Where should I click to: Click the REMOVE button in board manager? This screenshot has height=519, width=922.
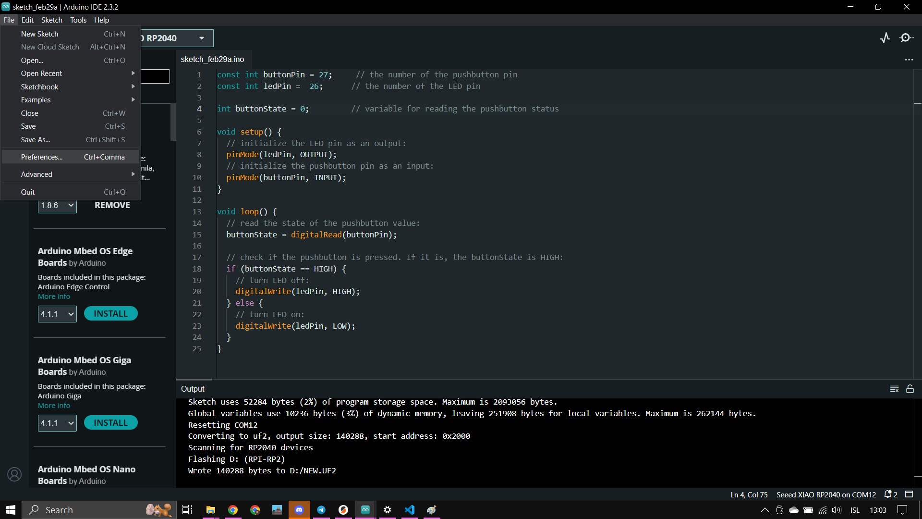(x=111, y=205)
